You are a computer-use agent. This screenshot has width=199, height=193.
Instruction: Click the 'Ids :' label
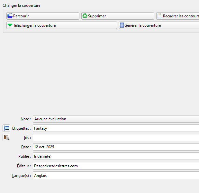point(27,138)
